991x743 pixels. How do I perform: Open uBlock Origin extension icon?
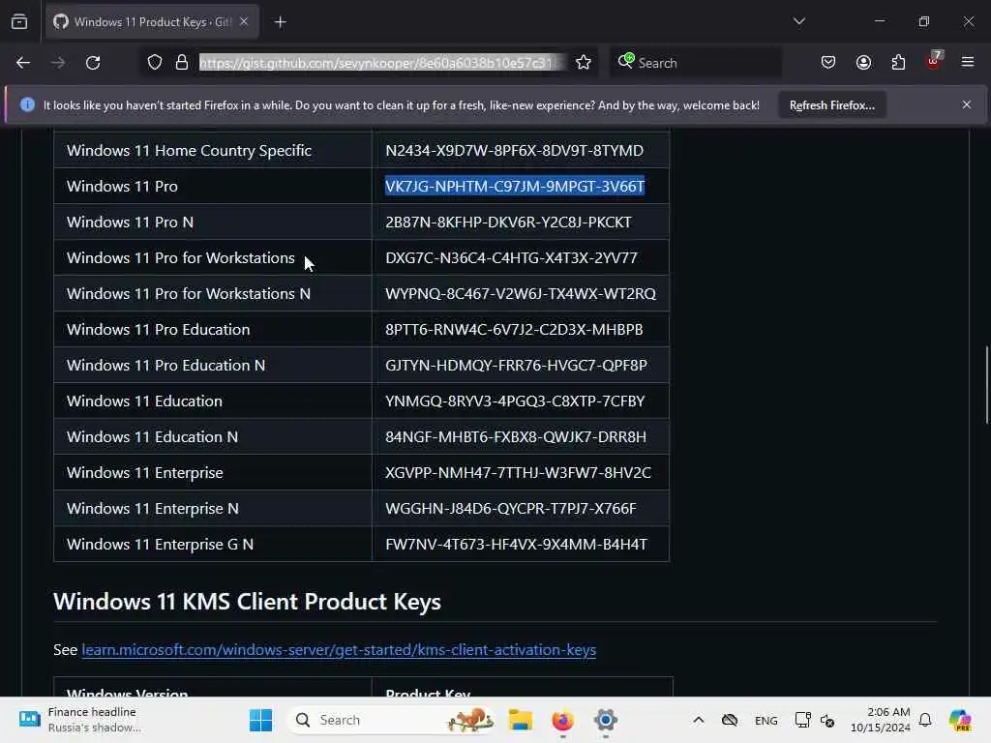coord(934,61)
